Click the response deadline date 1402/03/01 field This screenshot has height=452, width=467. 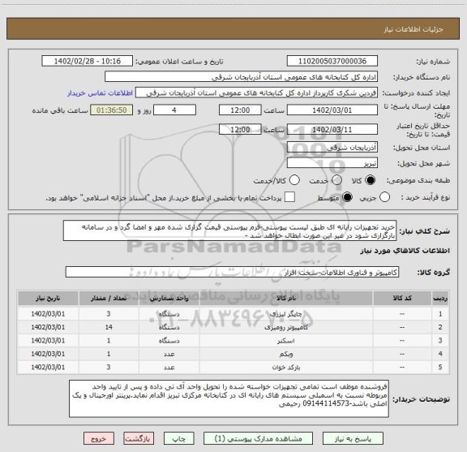332,110
